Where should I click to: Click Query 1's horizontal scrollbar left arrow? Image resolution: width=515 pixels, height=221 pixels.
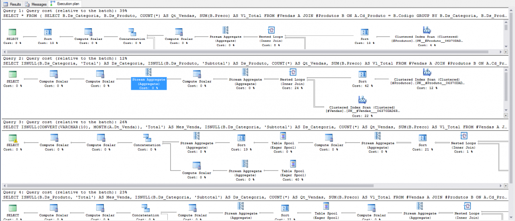pyautogui.click(x=5, y=52)
